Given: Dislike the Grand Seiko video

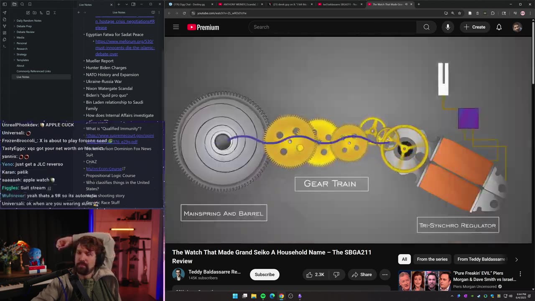Looking at the screenshot, I should pos(336,275).
